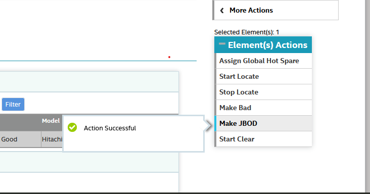Collapse Element(s) Actions with the minus icon
370x194 pixels.
[x=222, y=43]
